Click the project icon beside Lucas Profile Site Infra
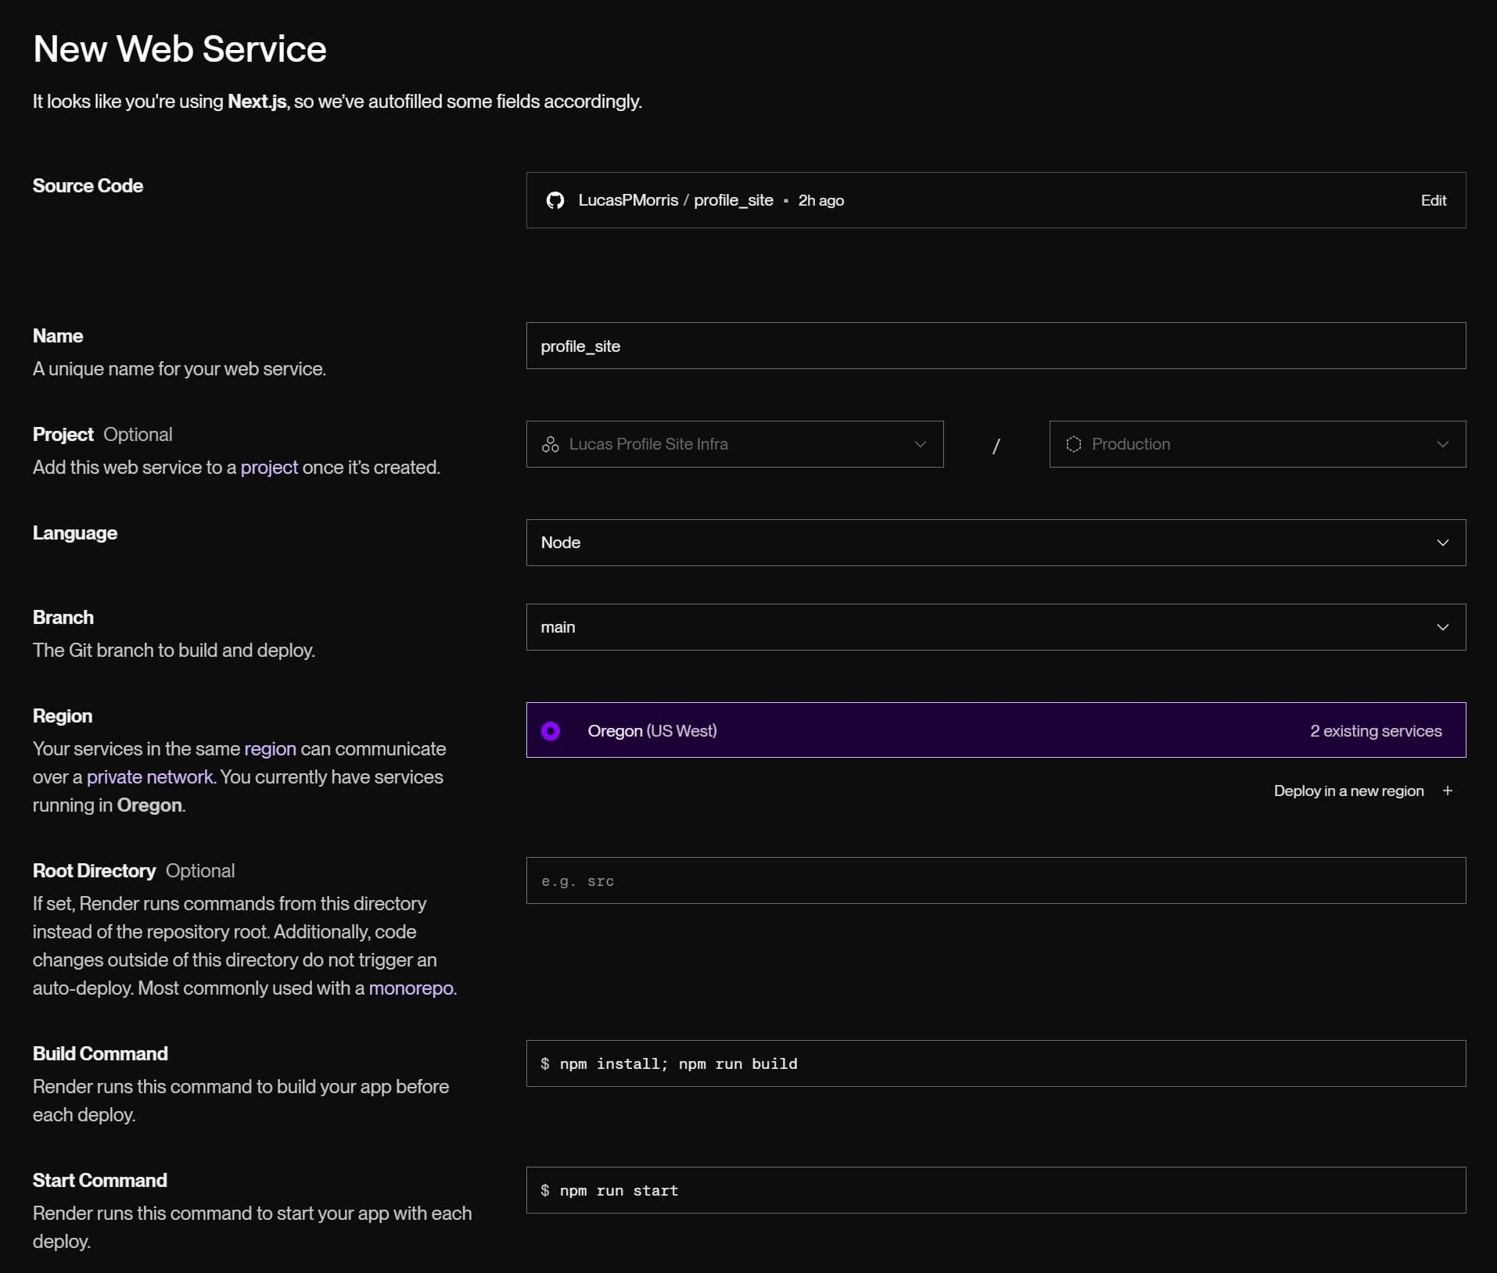 click(x=551, y=444)
